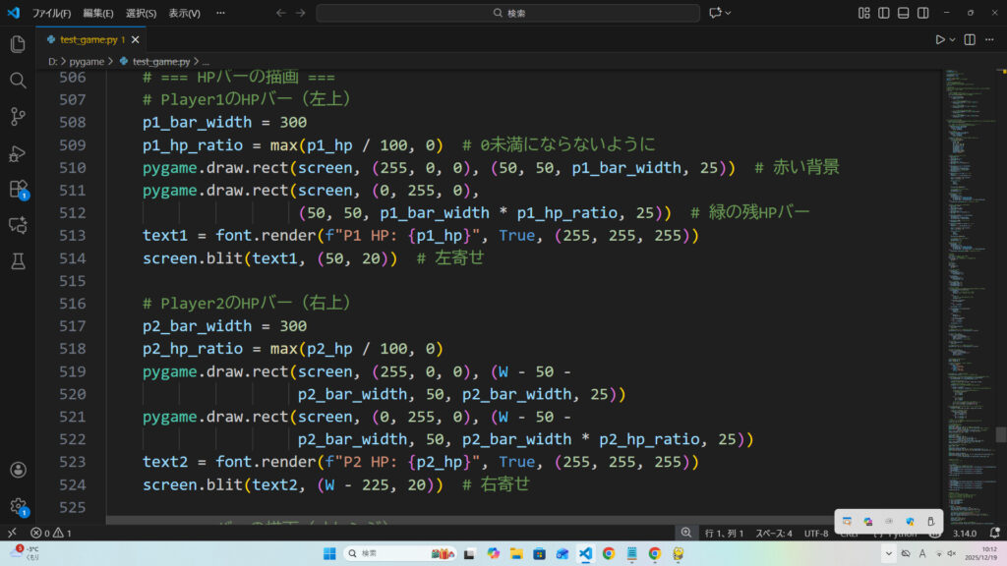Screen dimensions: 1007x566
Task: Open the Copilot chat dropdown chevron
Action: click(x=729, y=13)
